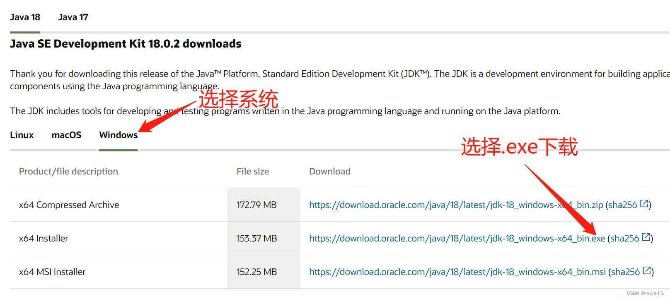Open sha256 link for the zip archive
The image size is (670, 299).
point(623,205)
